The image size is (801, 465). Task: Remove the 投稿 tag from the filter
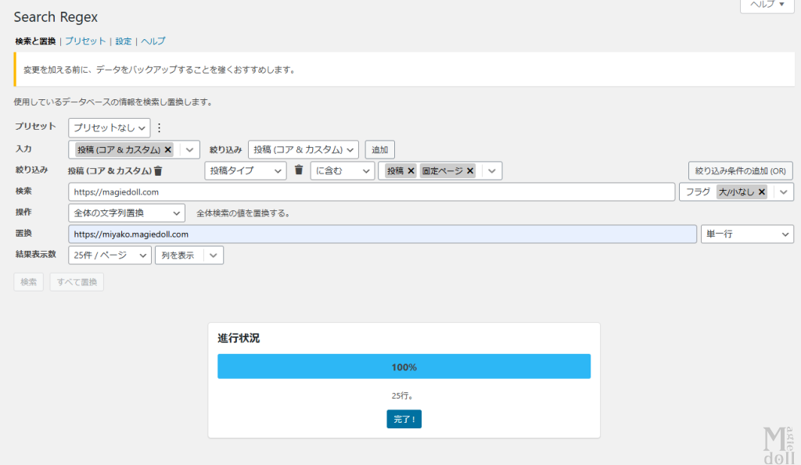[410, 170]
